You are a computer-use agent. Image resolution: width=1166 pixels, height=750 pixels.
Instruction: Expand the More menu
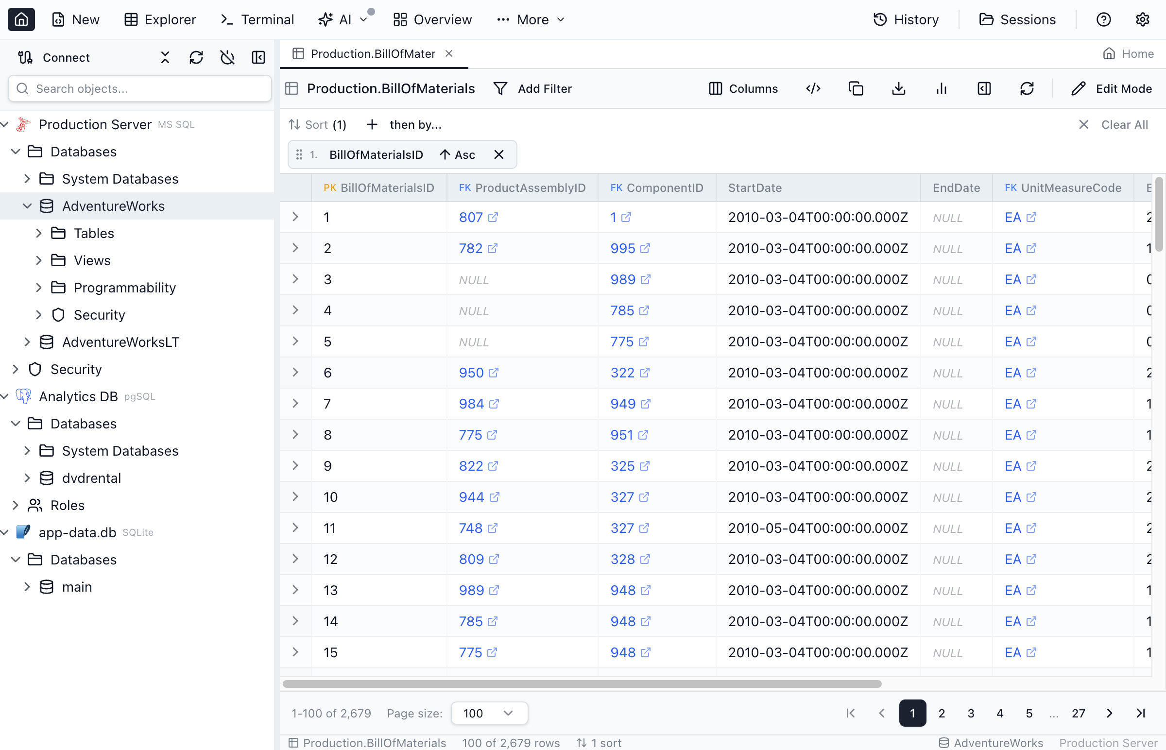tap(530, 19)
